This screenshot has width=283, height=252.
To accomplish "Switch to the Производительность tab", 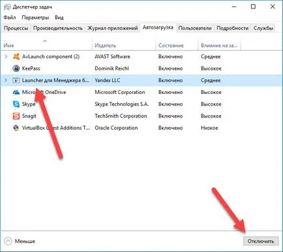I will pyautogui.click(x=58, y=28).
